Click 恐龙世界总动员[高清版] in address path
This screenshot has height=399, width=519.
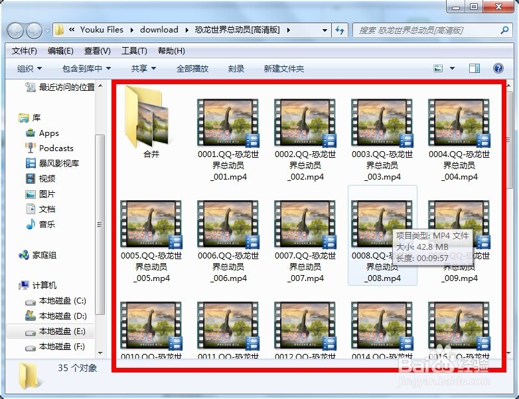pos(237,30)
